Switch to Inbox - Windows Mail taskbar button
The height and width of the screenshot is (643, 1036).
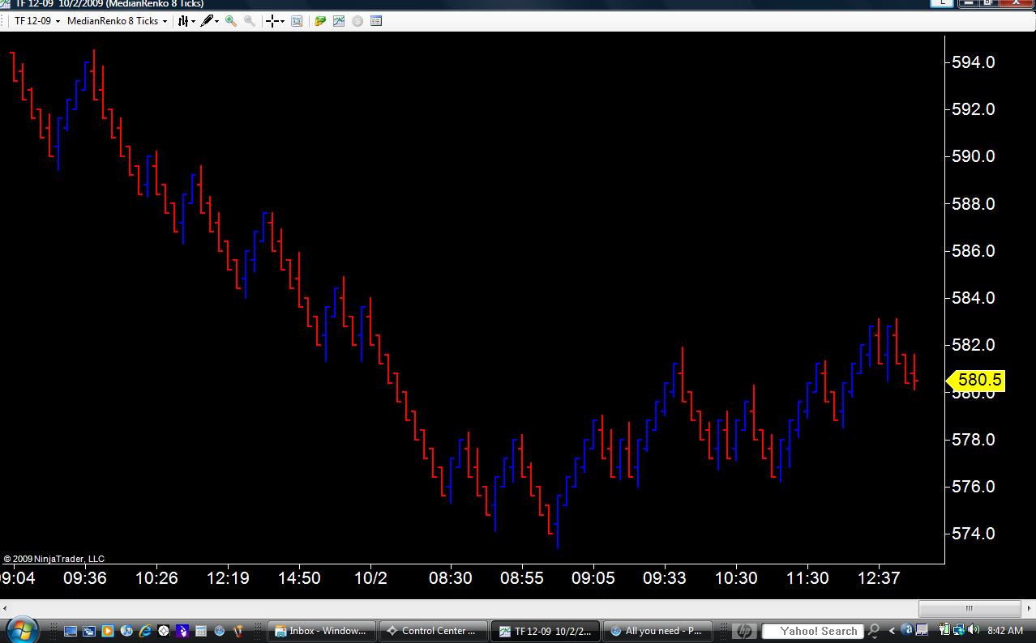[x=321, y=631]
